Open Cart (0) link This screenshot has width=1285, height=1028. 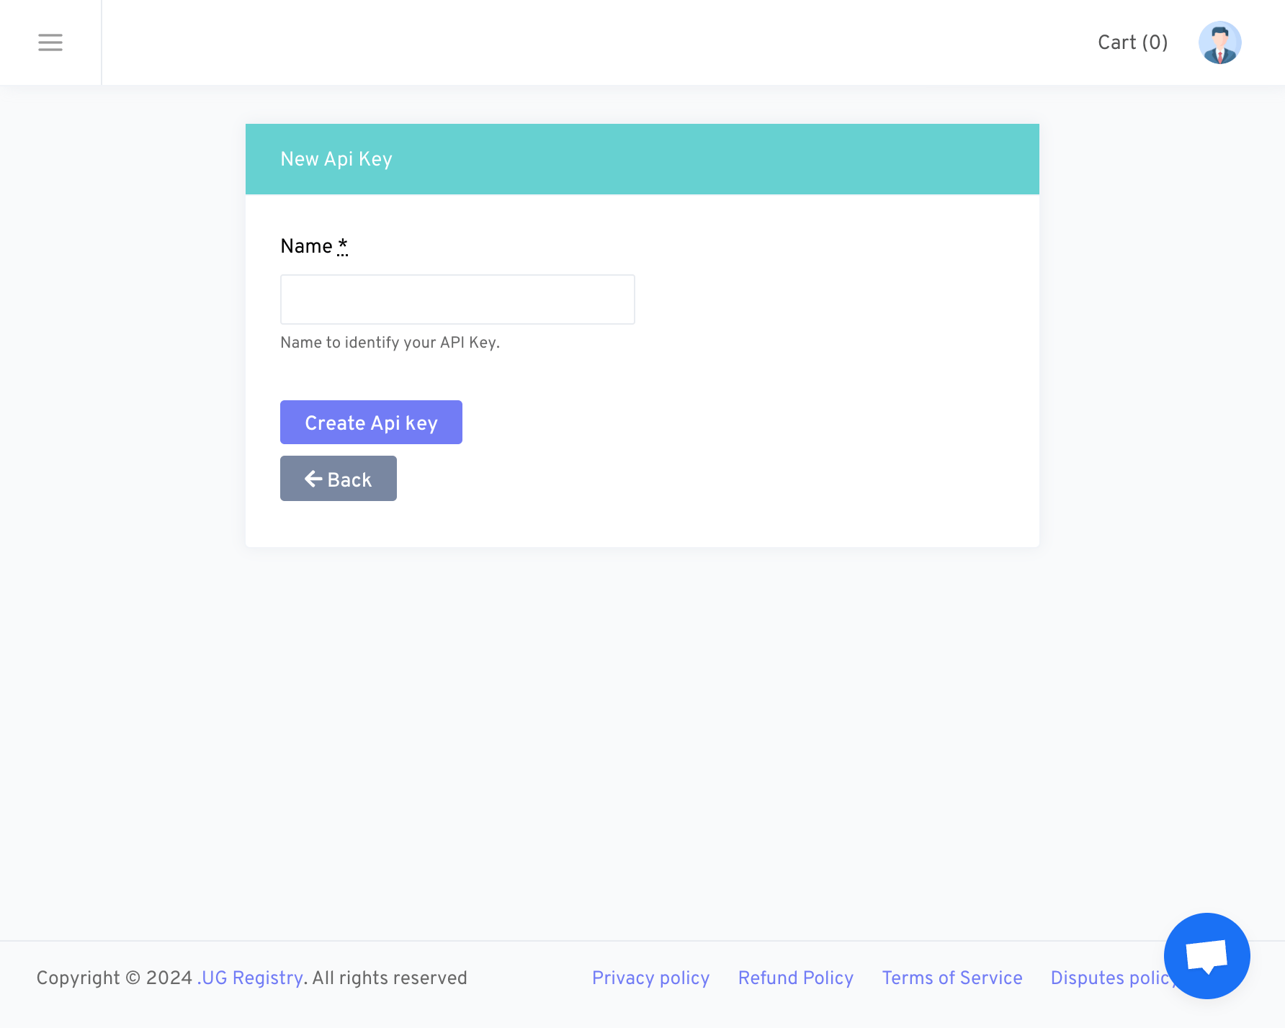[1132, 42]
